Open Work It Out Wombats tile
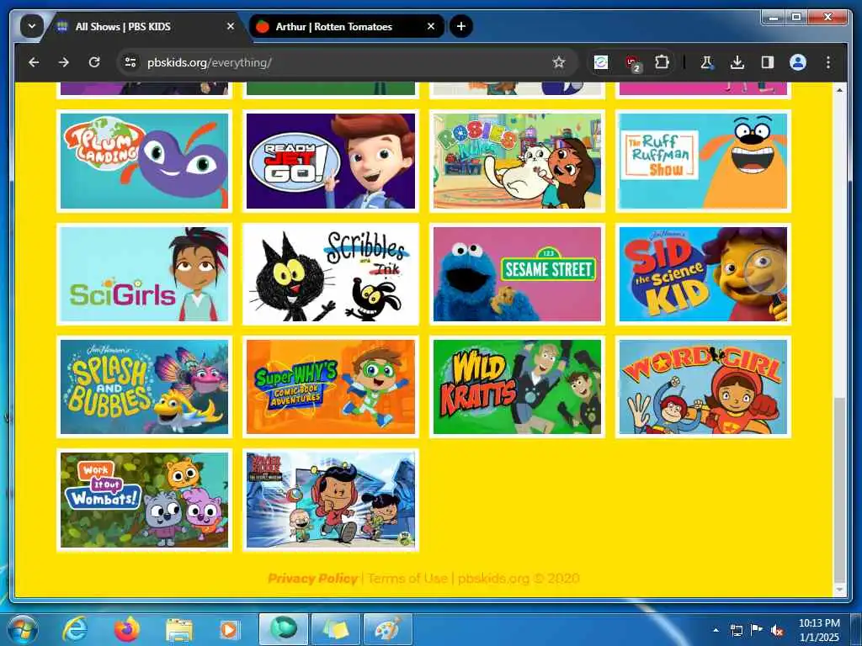Screen dimensions: 862x646 click(144, 500)
